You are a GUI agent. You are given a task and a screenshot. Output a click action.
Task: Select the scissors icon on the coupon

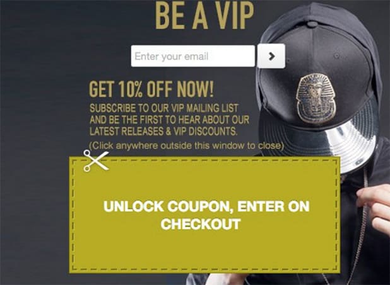coord(96,160)
